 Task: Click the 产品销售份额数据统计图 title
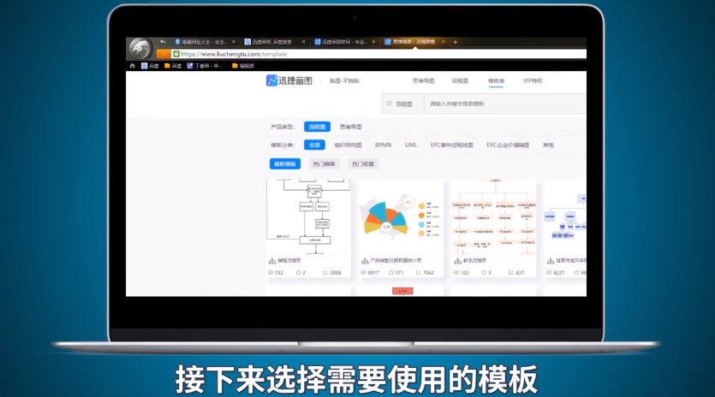396,261
